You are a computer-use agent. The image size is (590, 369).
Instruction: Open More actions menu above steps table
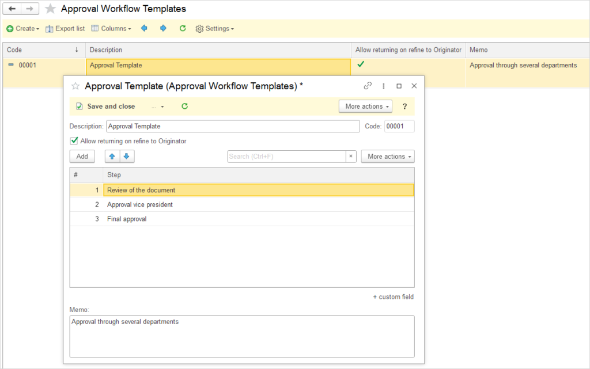click(x=387, y=157)
